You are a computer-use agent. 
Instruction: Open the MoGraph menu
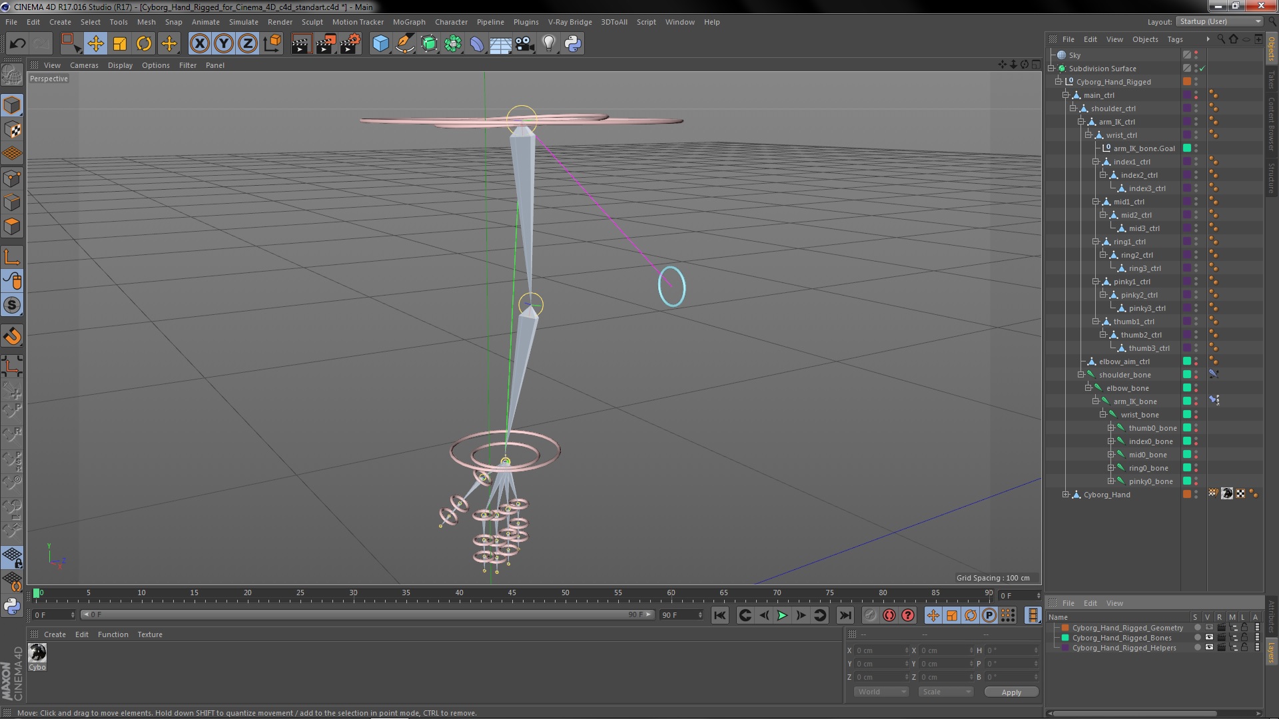coord(409,22)
